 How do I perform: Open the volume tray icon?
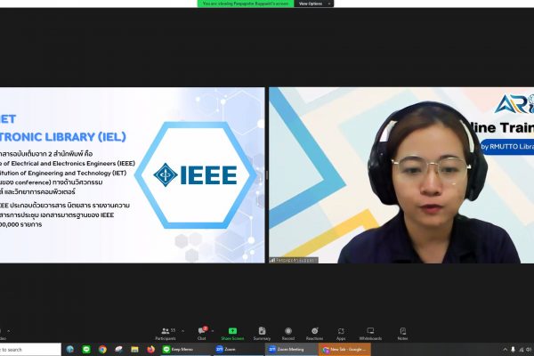pyautogui.click(x=530, y=350)
